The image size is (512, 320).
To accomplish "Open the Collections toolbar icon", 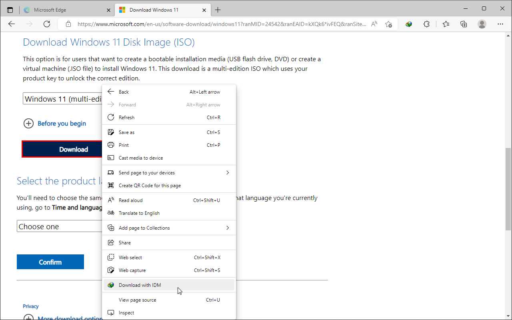I will click(x=464, y=24).
